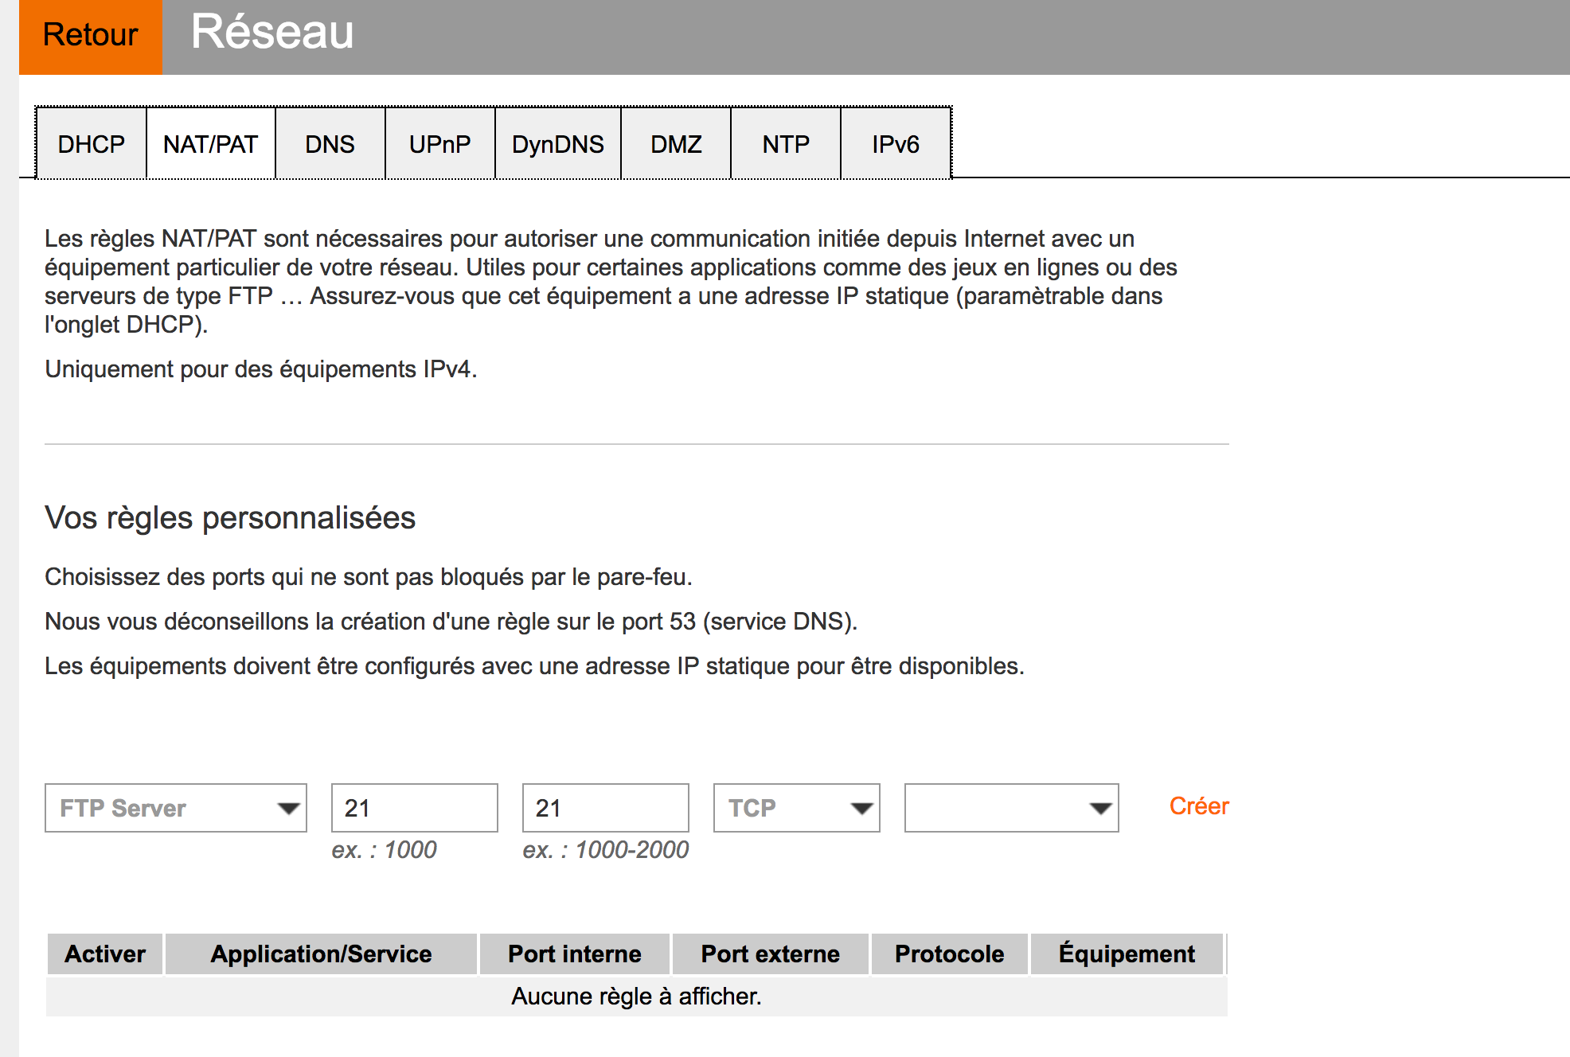Open the DNS tab
1570x1057 pixels.
[x=330, y=144]
